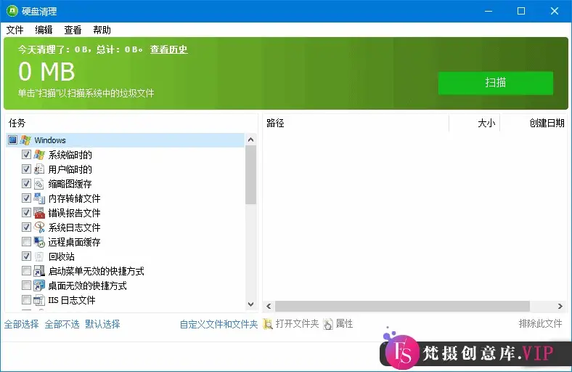Select the 回收站 list item text
This screenshot has width=572, height=372.
coord(61,256)
